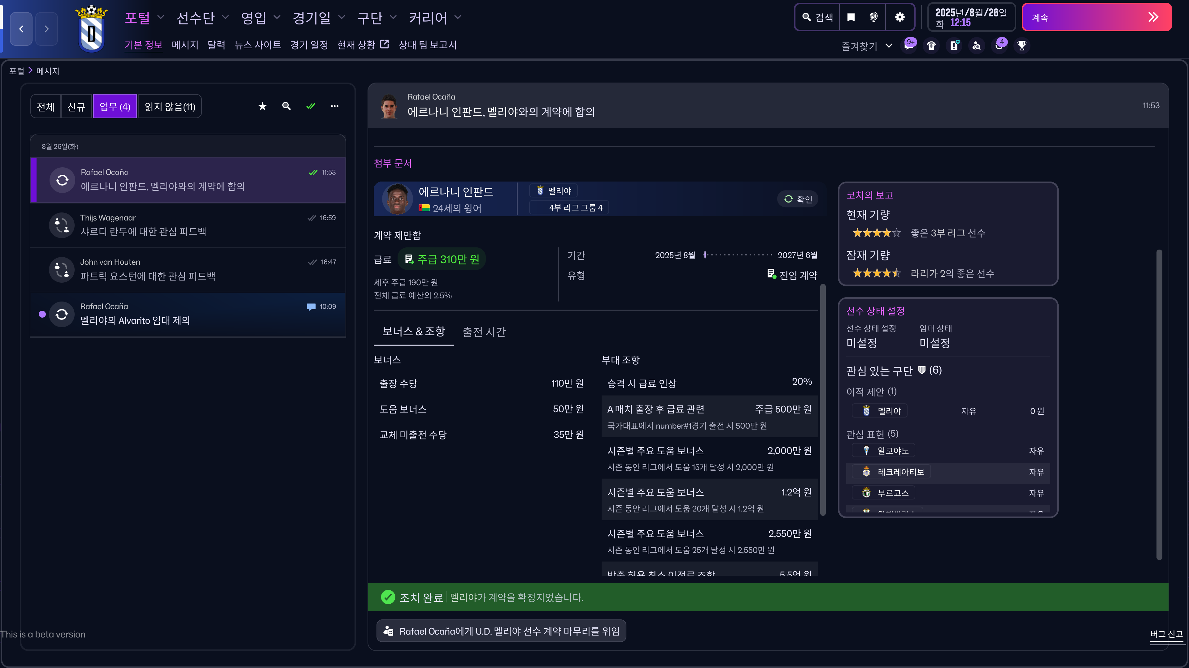This screenshot has height=668, width=1189.
Task: Switch to the 출전 시간 tab
Action: 484,332
